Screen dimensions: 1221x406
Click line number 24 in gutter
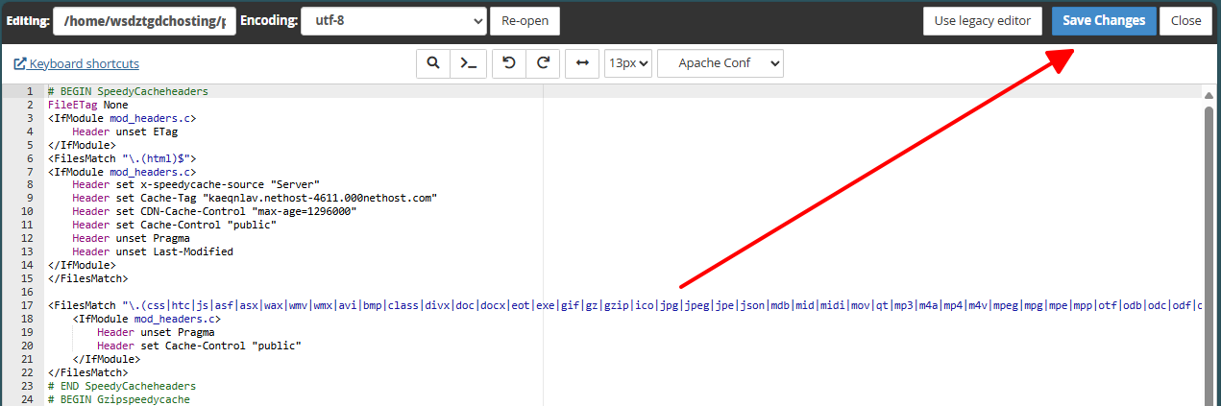click(x=27, y=399)
